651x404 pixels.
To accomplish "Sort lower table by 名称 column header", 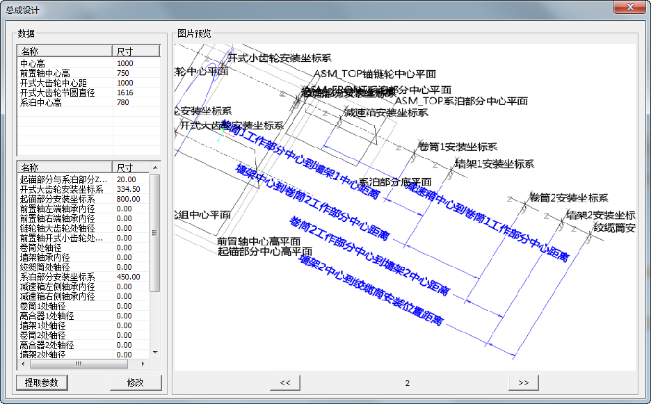I will tap(65, 168).
